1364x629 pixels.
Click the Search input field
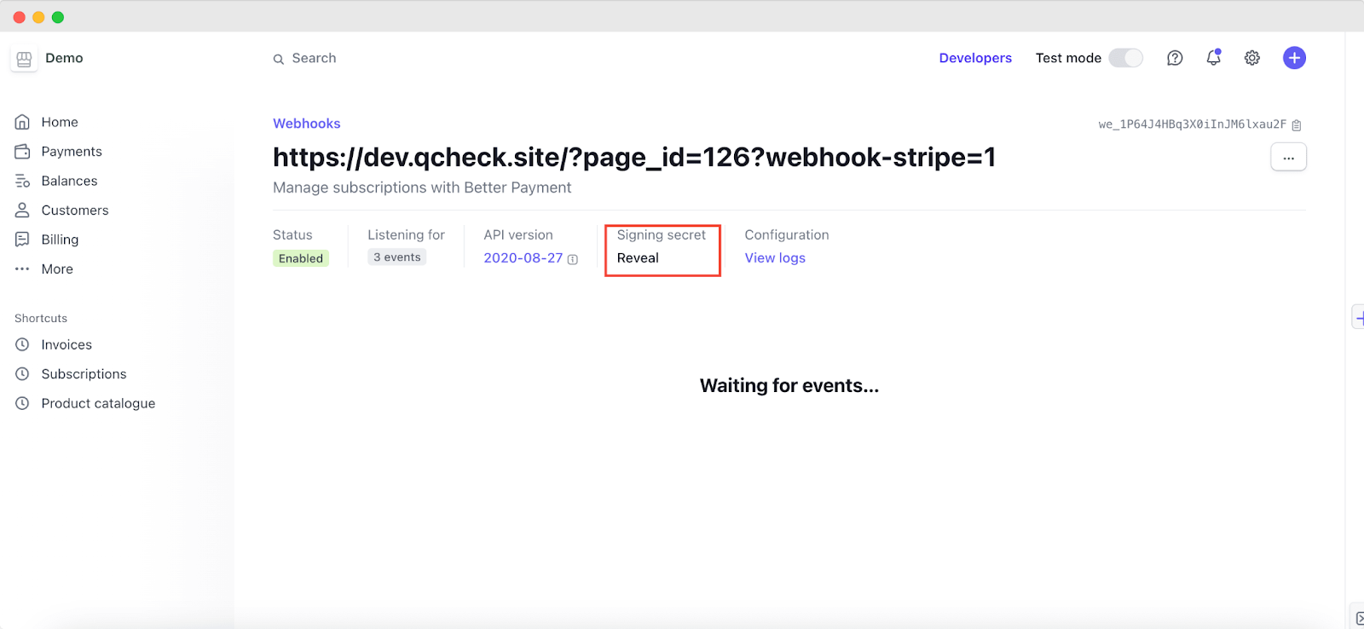(x=314, y=58)
